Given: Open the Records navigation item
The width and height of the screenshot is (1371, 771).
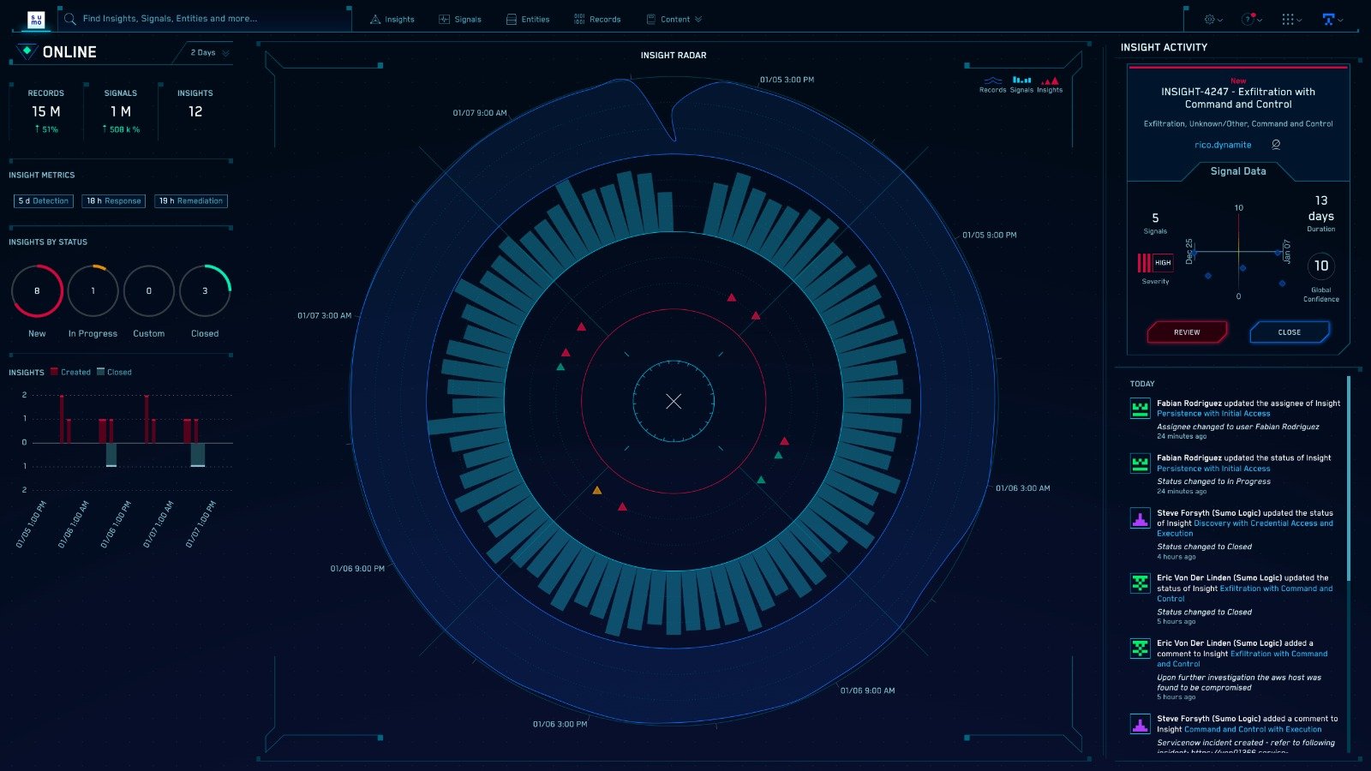Looking at the screenshot, I should (x=597, y=19).
